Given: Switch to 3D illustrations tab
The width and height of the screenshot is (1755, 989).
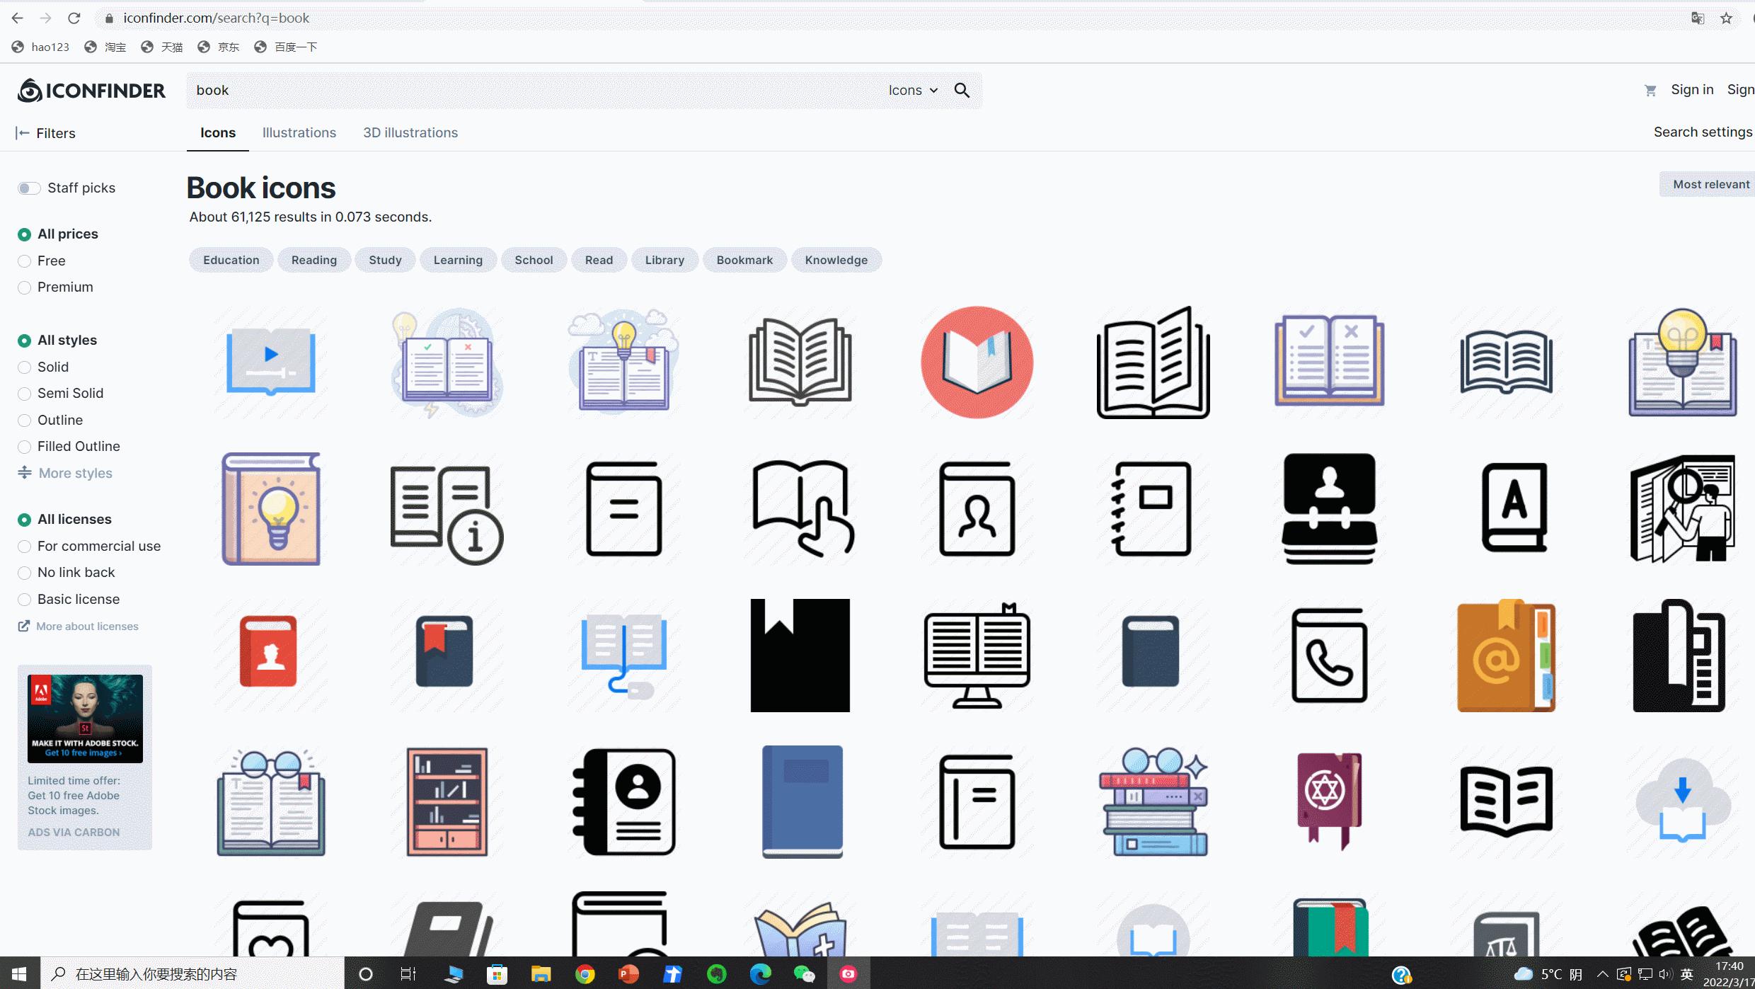Looking at the screenshot, I should pos(410,132).
